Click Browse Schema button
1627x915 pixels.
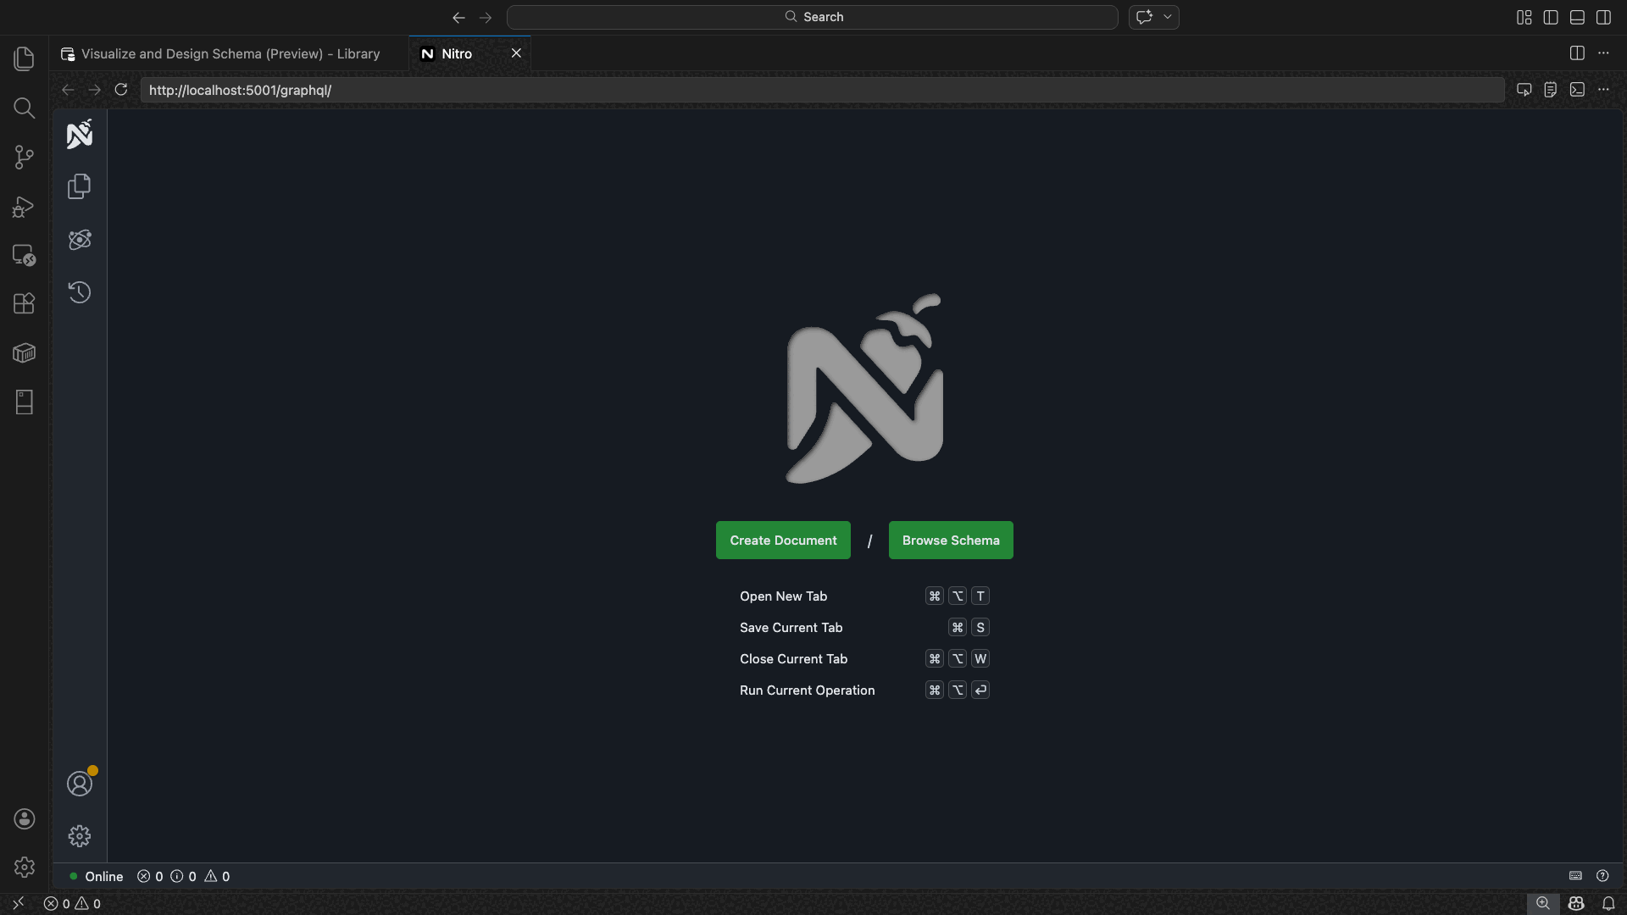coord(951,540)
